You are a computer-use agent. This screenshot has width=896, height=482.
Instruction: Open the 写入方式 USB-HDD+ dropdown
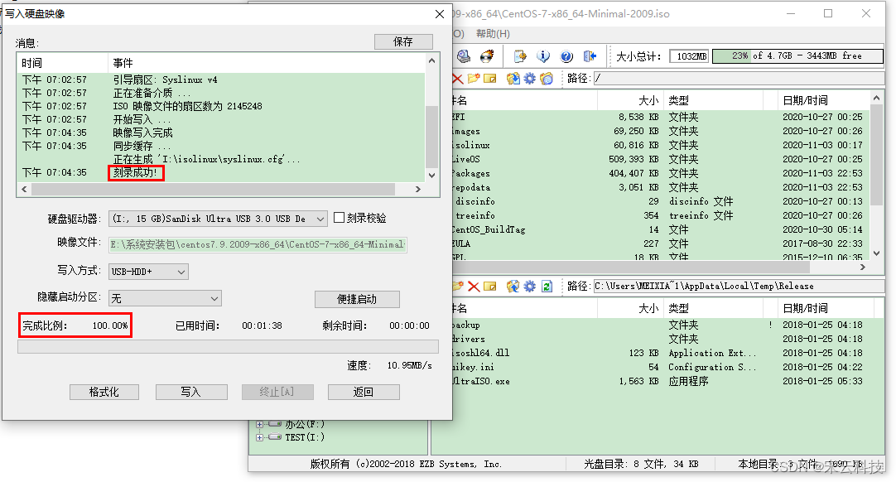click(148, 272)
